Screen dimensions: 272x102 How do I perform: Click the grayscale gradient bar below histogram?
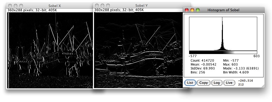(x=223, y=52)
